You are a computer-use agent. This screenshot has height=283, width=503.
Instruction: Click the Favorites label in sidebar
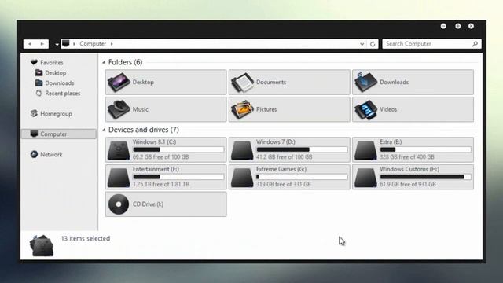pos(52,63)
